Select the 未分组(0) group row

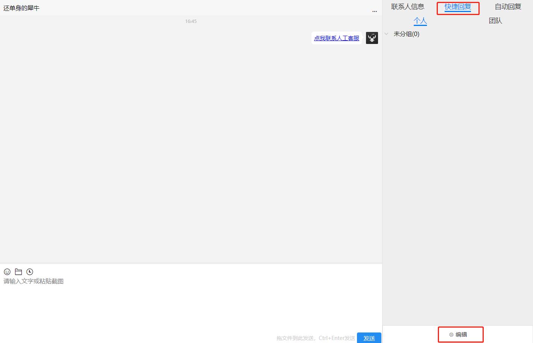click(x=458, y=34)
